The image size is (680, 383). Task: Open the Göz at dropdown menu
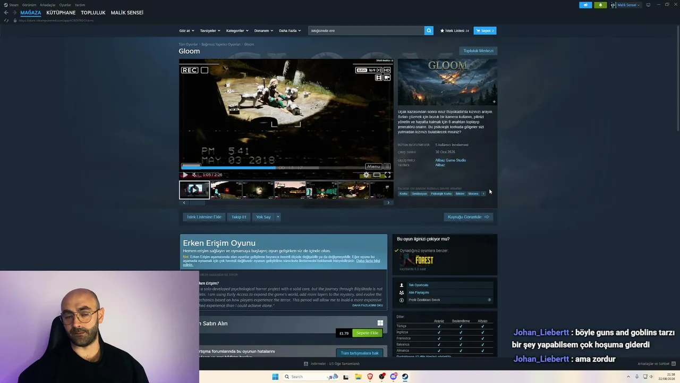click(186, 30)
